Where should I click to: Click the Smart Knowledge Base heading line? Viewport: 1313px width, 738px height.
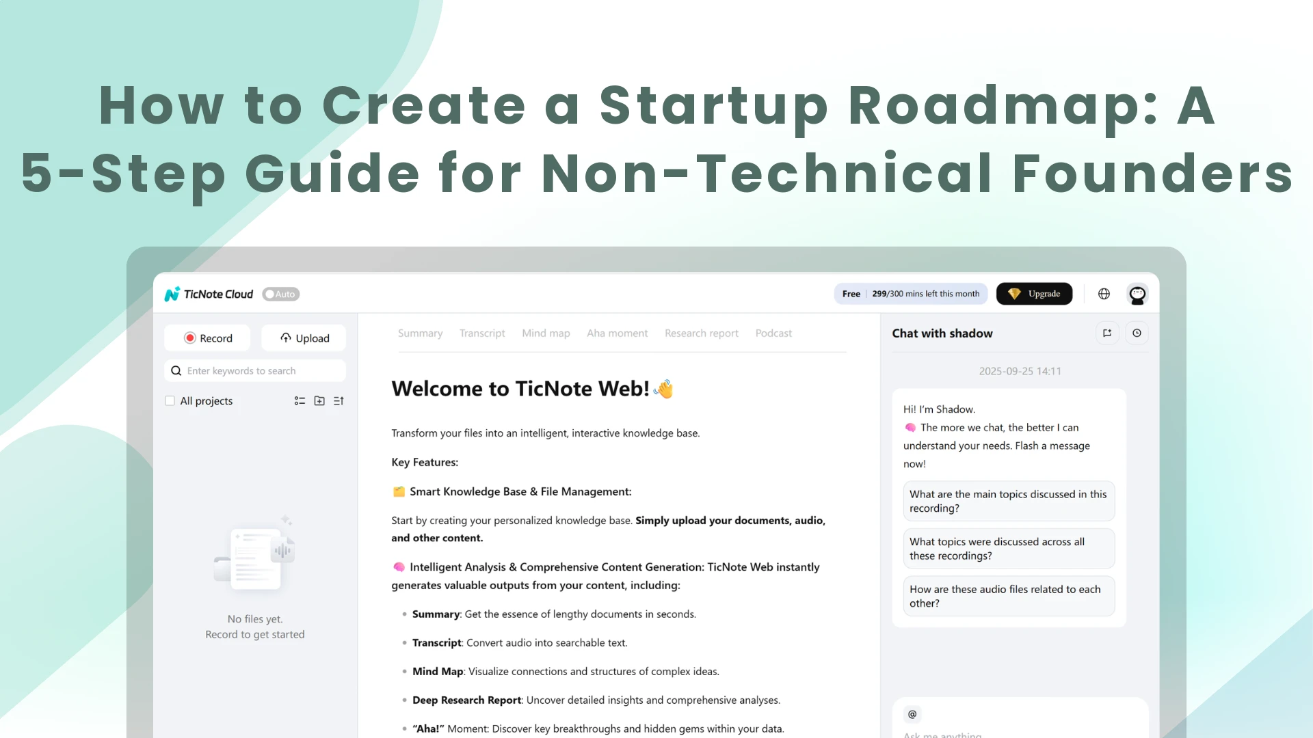(x=512, y=492)
